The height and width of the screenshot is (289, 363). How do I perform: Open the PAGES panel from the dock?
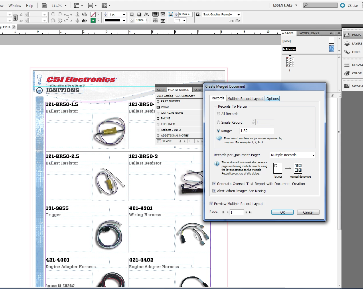click(353, 35)
